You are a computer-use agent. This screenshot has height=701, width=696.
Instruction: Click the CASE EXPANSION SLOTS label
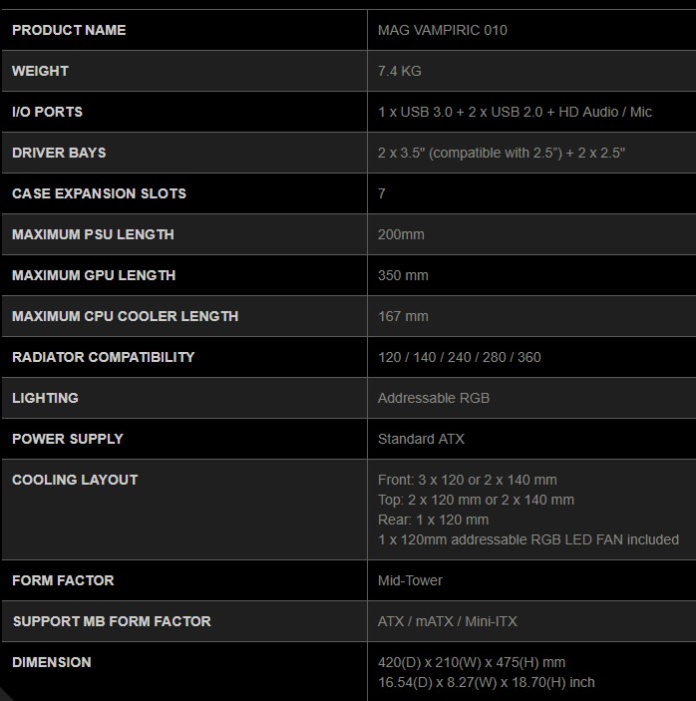(x=99, y=193)
